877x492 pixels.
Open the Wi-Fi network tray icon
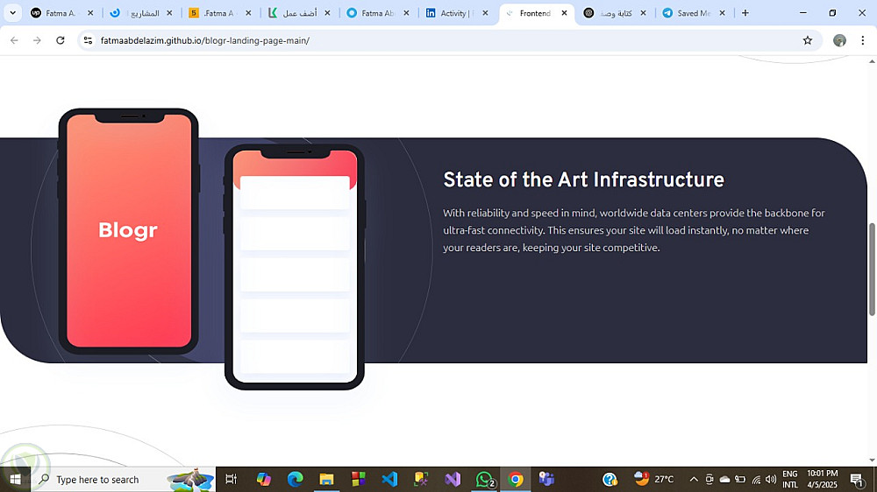[756, 479]
